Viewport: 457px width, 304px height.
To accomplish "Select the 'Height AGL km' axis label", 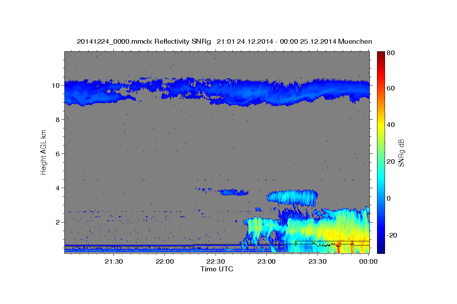I will point(44,152).
